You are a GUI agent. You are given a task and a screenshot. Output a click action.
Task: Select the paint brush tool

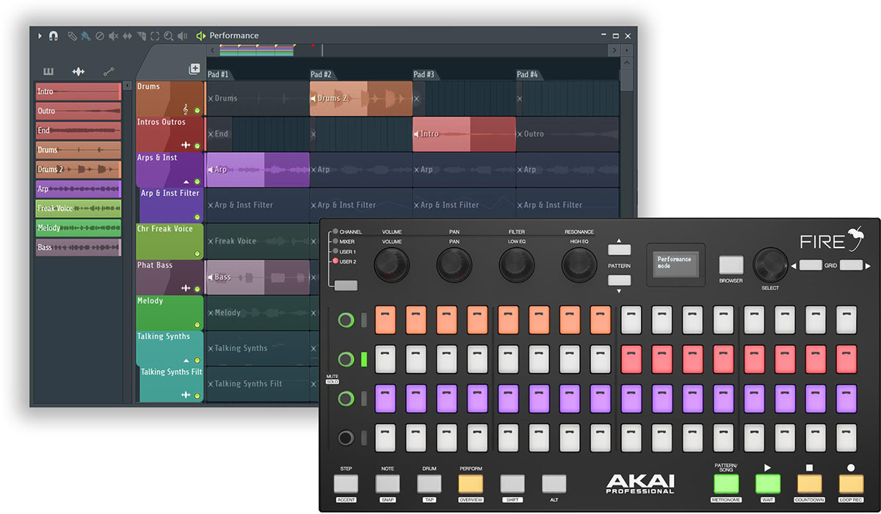85,35
